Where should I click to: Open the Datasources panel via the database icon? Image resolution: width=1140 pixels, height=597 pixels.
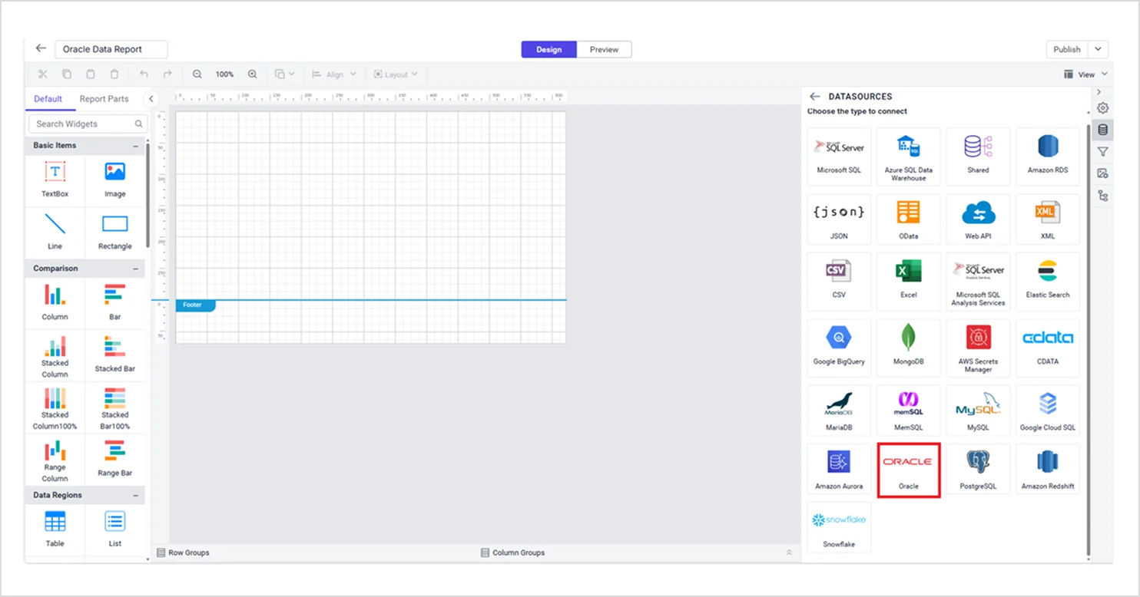pos(1103,129)
